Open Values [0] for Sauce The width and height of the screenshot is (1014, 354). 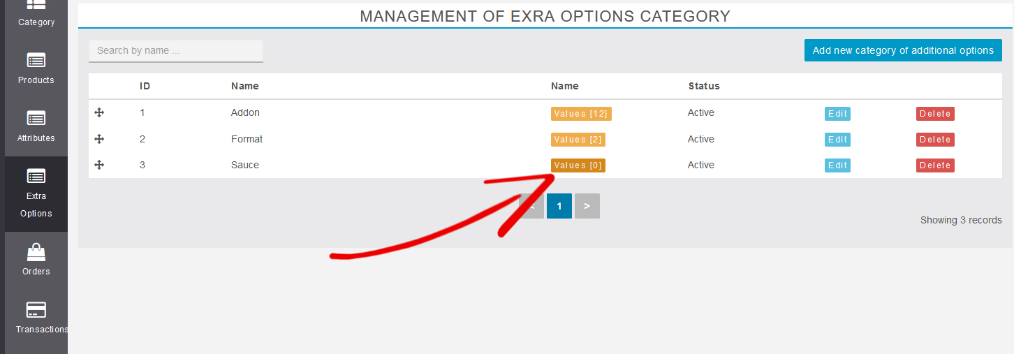578,165
